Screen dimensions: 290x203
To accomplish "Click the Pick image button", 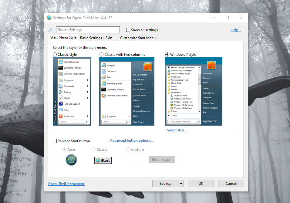I will 162,159.
